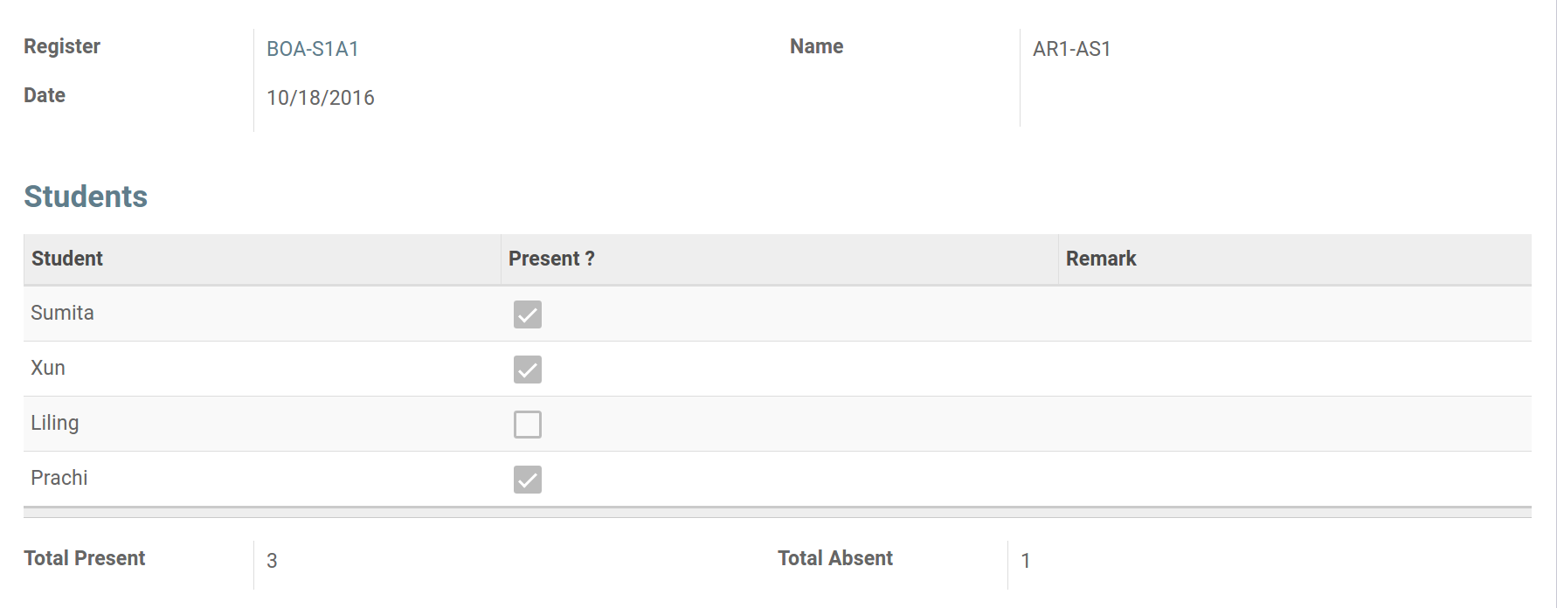The image size is (1557, 608).
Task: Click the Remark column header
Action: pyautogui.click(x=1101, y=259)
